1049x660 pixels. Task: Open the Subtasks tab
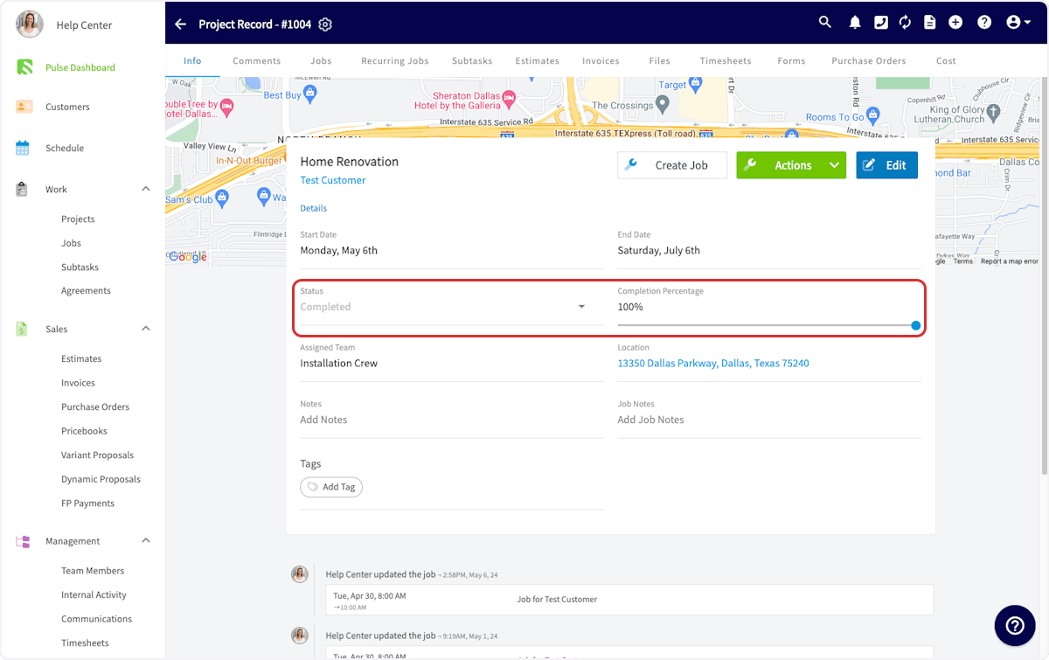point(472,61)
